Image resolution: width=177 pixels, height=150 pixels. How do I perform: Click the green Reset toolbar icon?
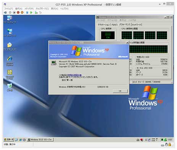(31, 13)
